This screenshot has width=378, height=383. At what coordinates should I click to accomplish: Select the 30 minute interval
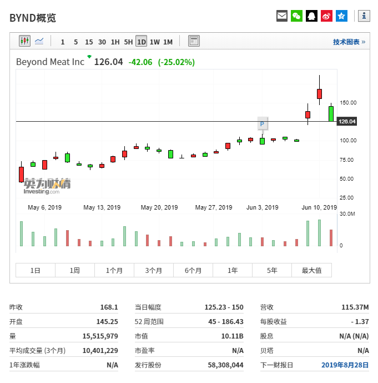(102, 42)
